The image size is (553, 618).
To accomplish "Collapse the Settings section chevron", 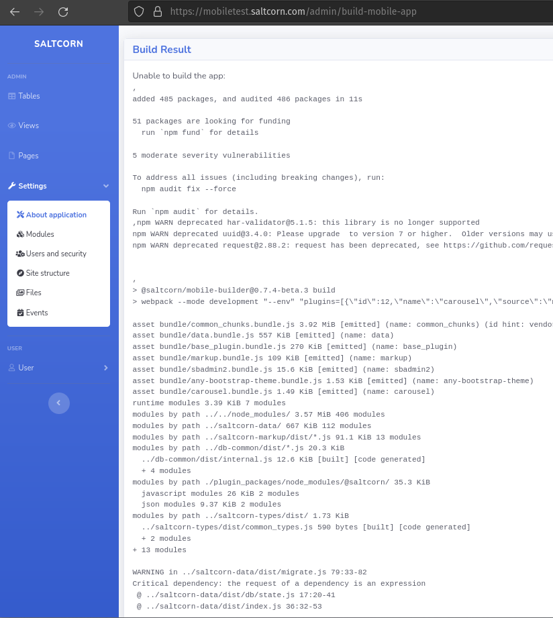I will point(106,186).
